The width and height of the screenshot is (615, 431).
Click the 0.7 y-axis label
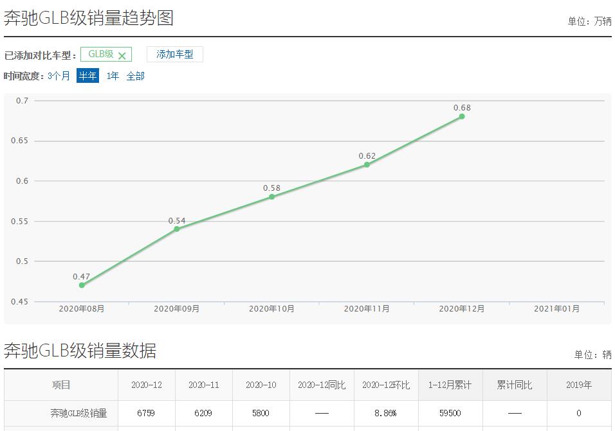point(23,101)
